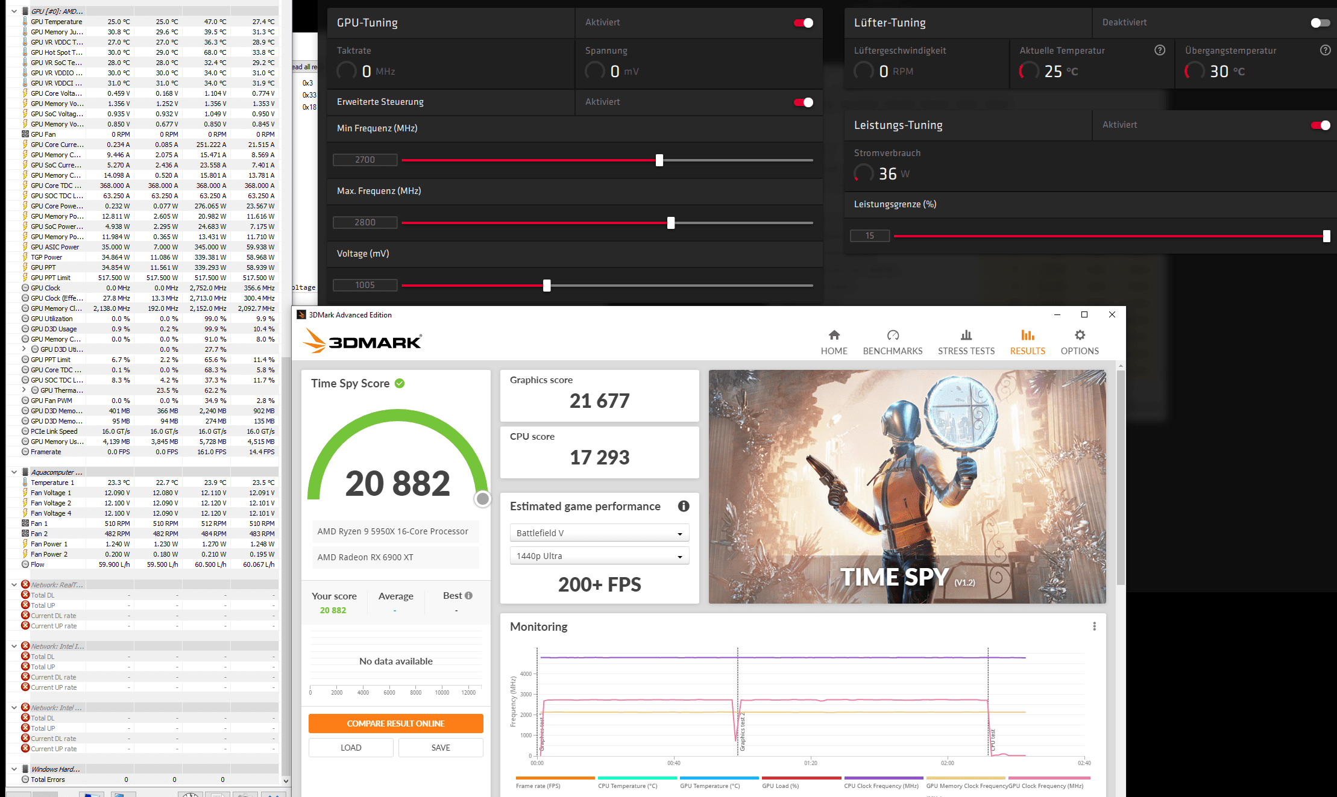
Task: Collapse the Network: Intel I... group
Action: [14, 646]
